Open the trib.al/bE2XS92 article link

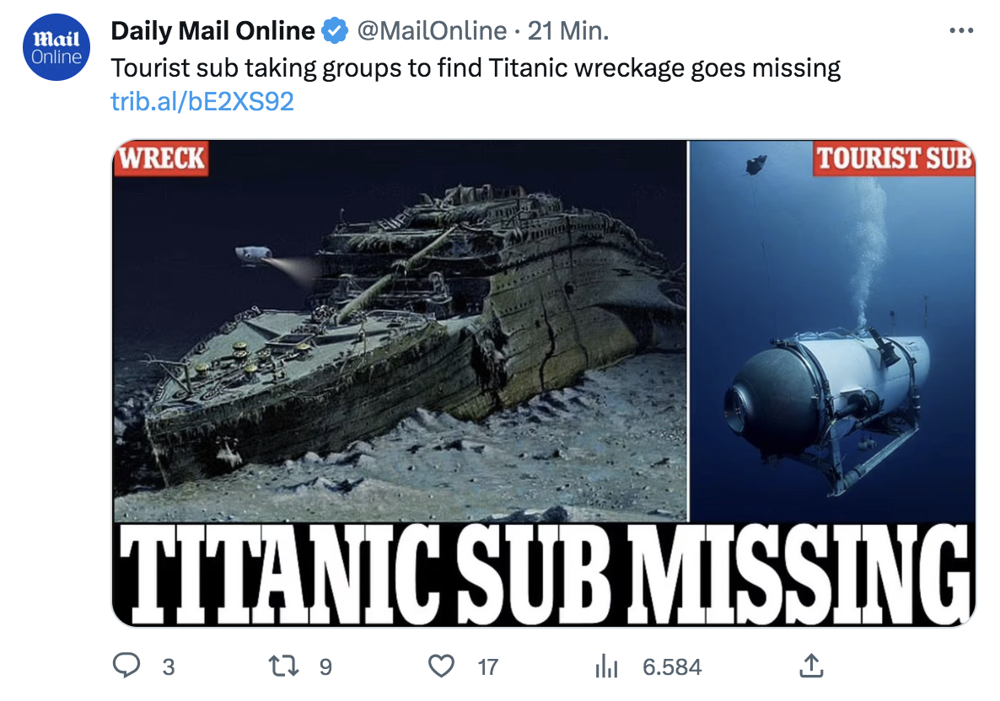[x=202, y=101]
